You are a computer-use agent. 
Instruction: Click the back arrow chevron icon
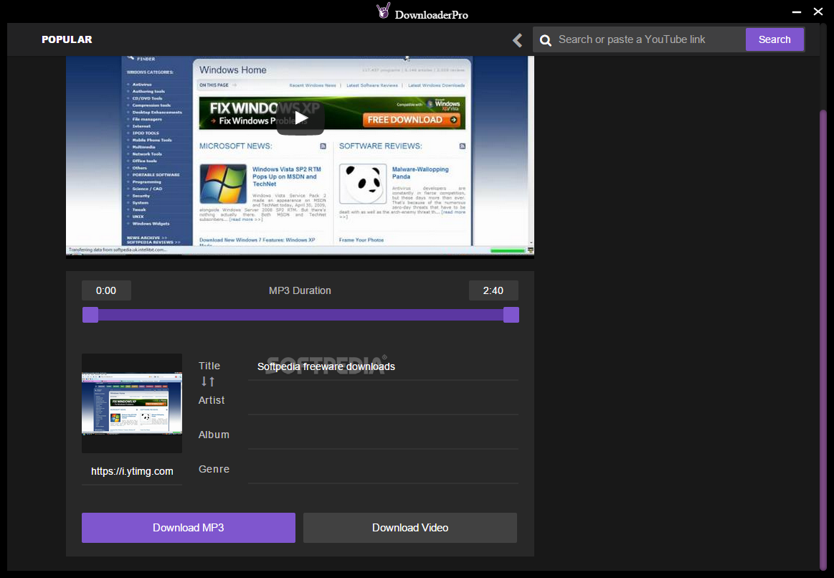point(518,40)
